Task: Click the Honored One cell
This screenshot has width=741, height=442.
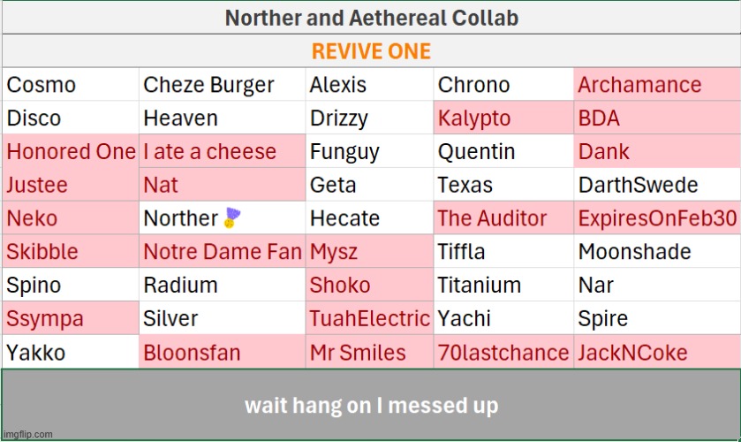Action: click(x=71, y=151)
